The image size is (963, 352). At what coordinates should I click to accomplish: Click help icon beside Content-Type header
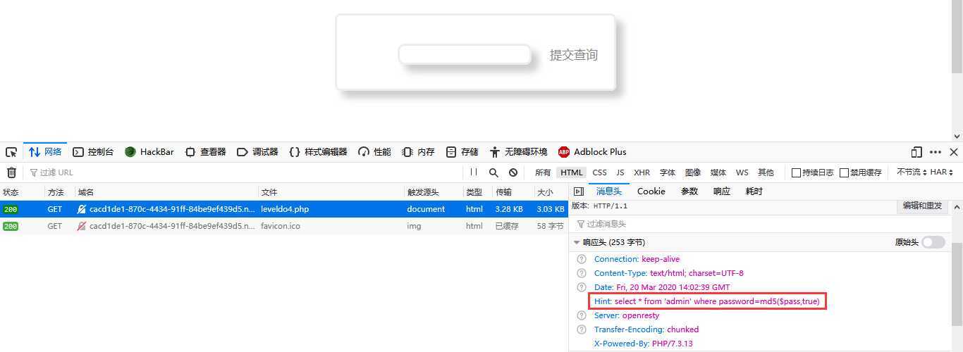(x=582, y=273)
